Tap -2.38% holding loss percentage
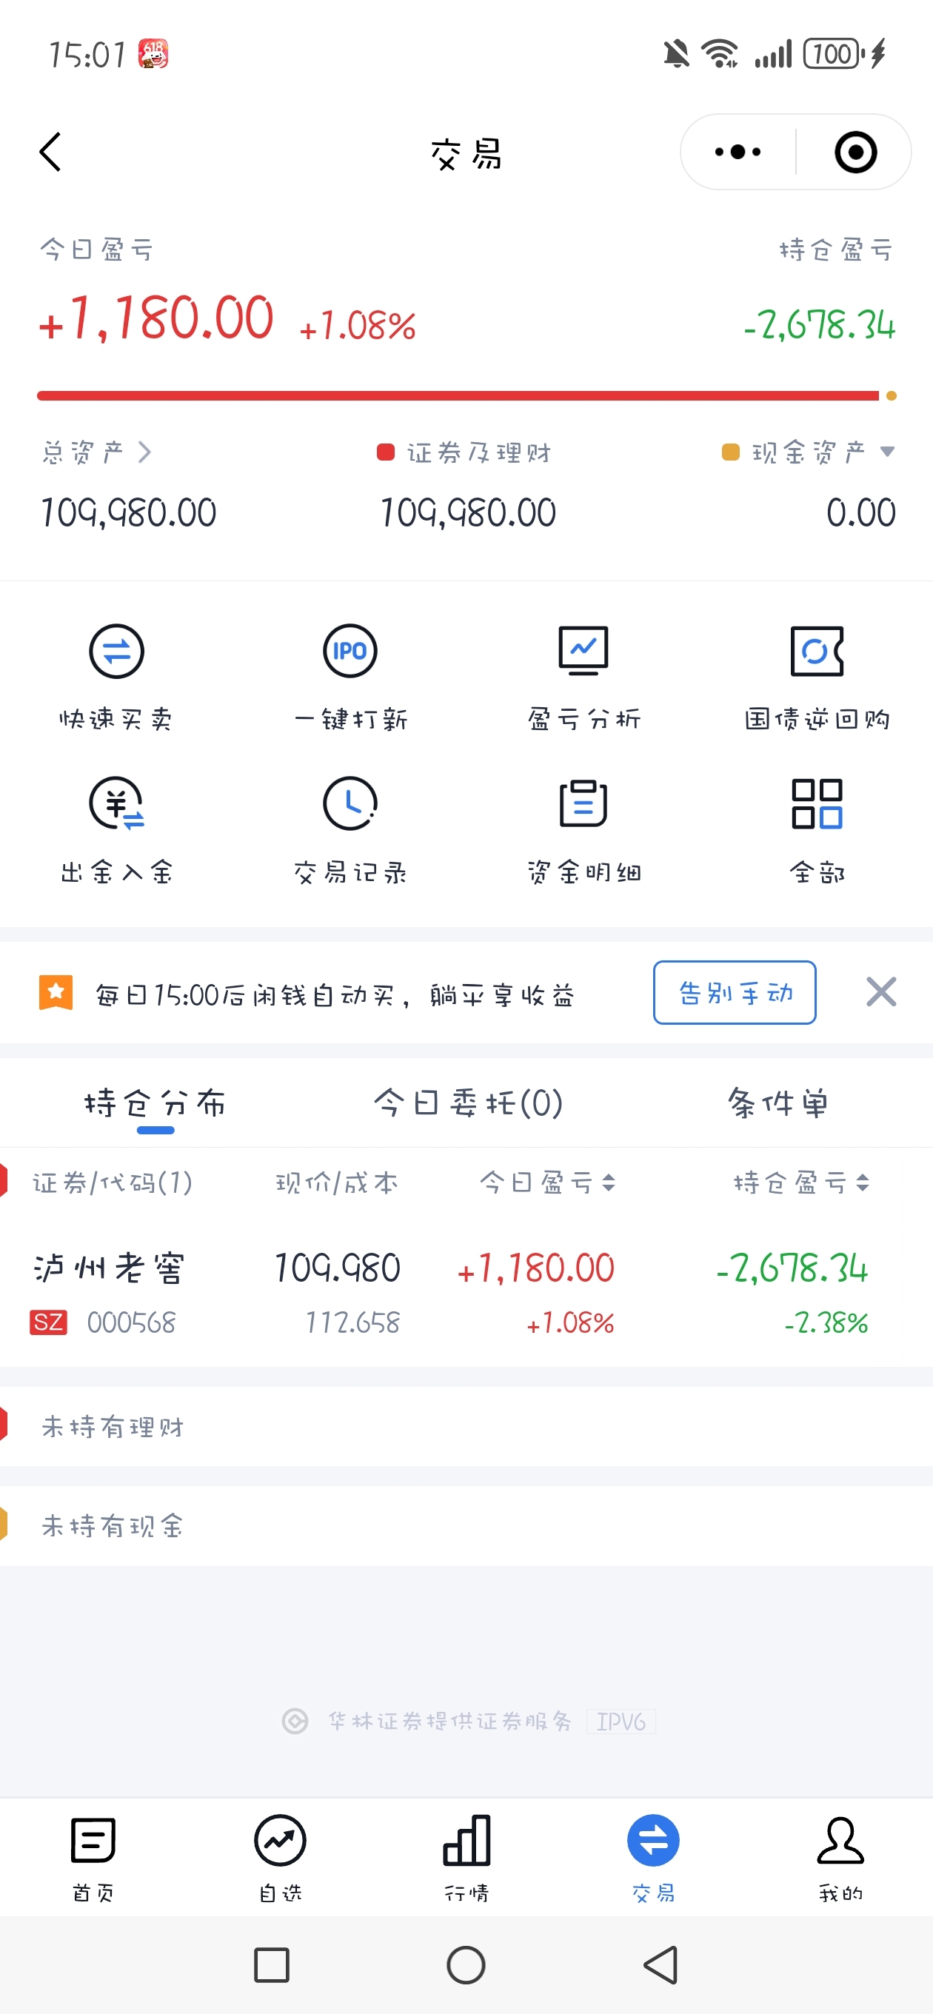This screenshot has height=2014, width=933. click(x=826, y=1323)
